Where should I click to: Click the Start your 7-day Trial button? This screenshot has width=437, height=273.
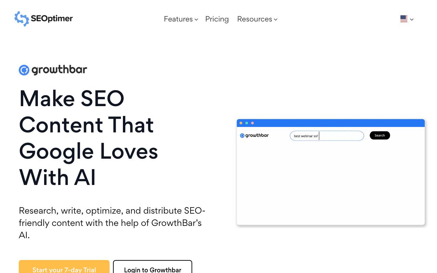64,267
